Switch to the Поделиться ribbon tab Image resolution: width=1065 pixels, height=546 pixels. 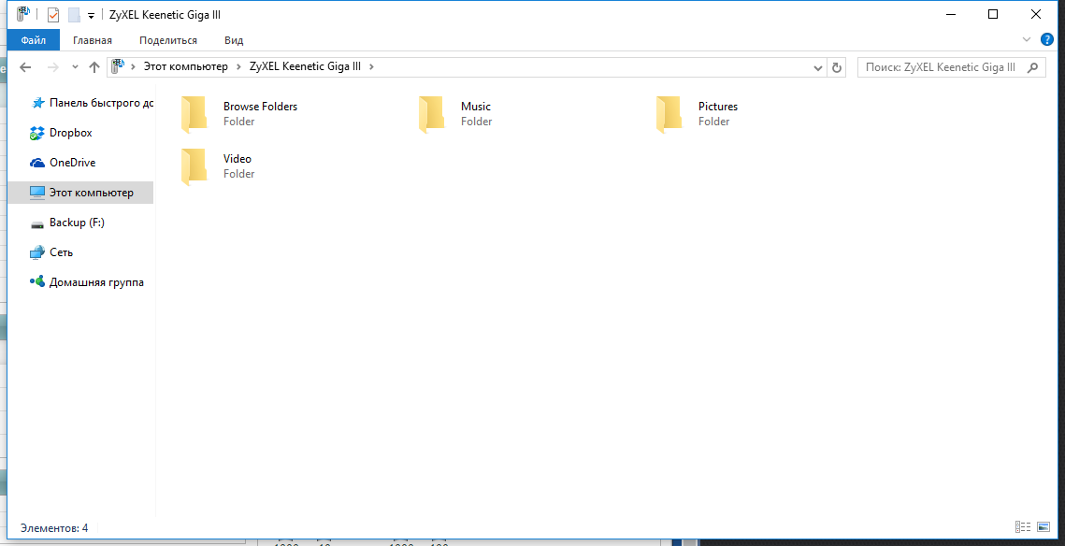[x=167, y=40]
